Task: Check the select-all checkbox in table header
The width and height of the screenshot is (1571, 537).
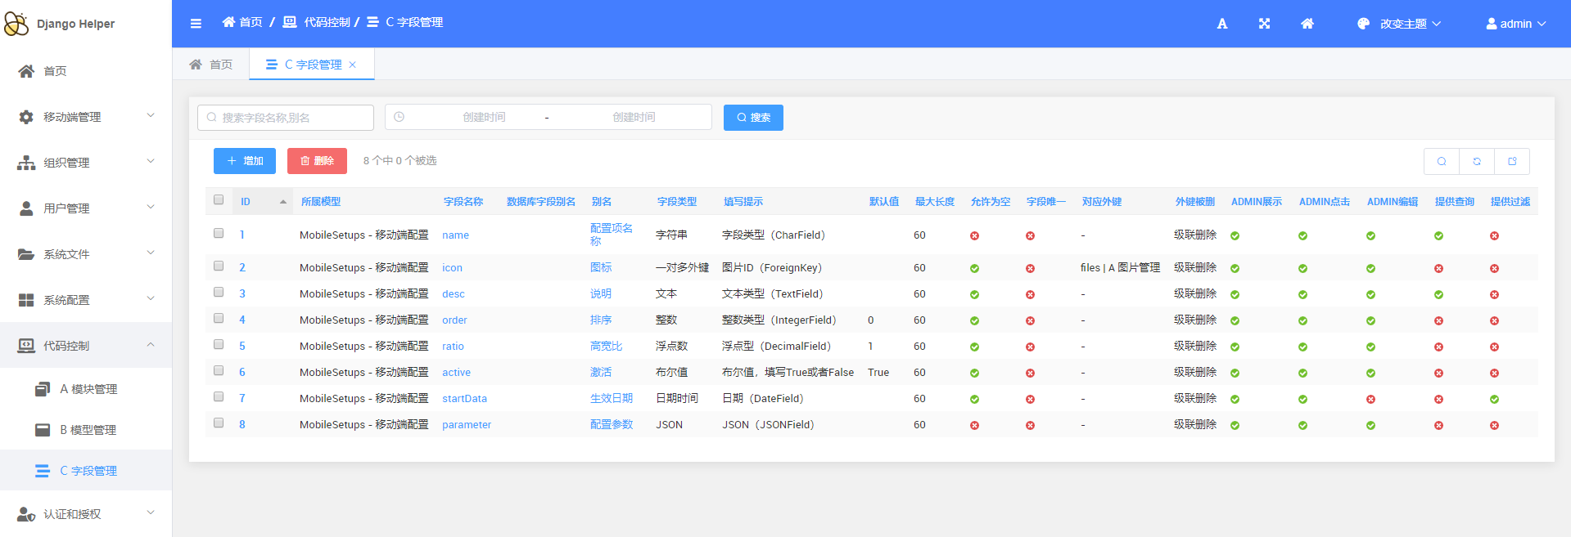Action: (x=219, y=200)
